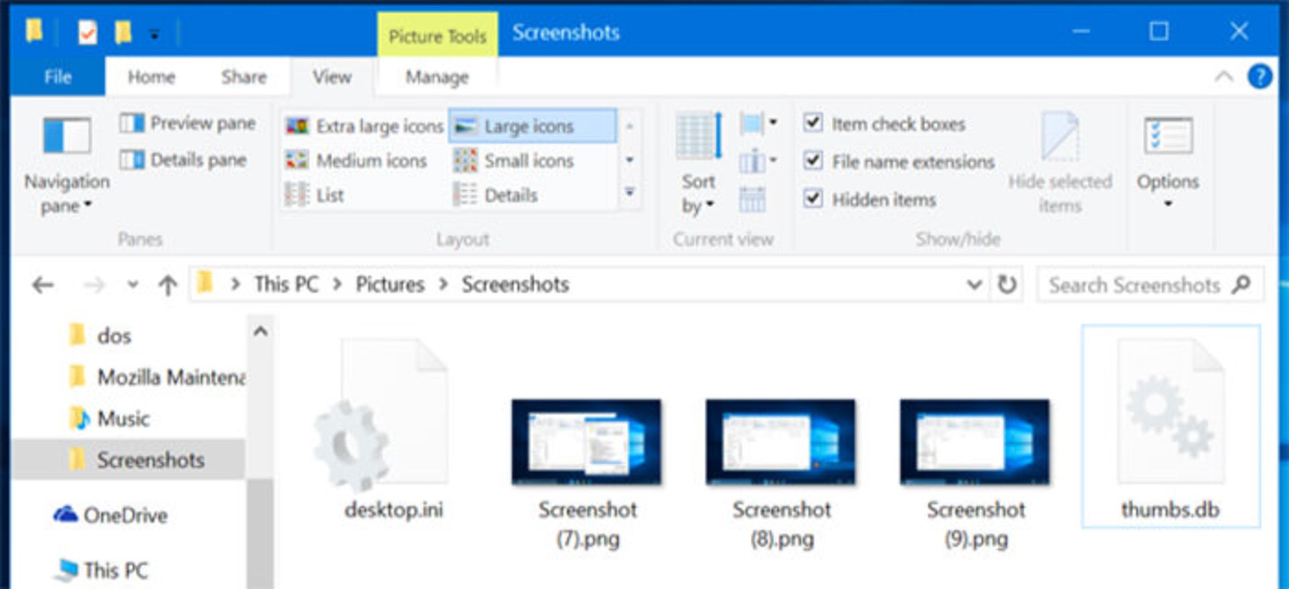Select Mozilla Maintenance folder in tree
Image resolution: width=1289 pixels, height=589 pixels.
[x=157, y=377]
